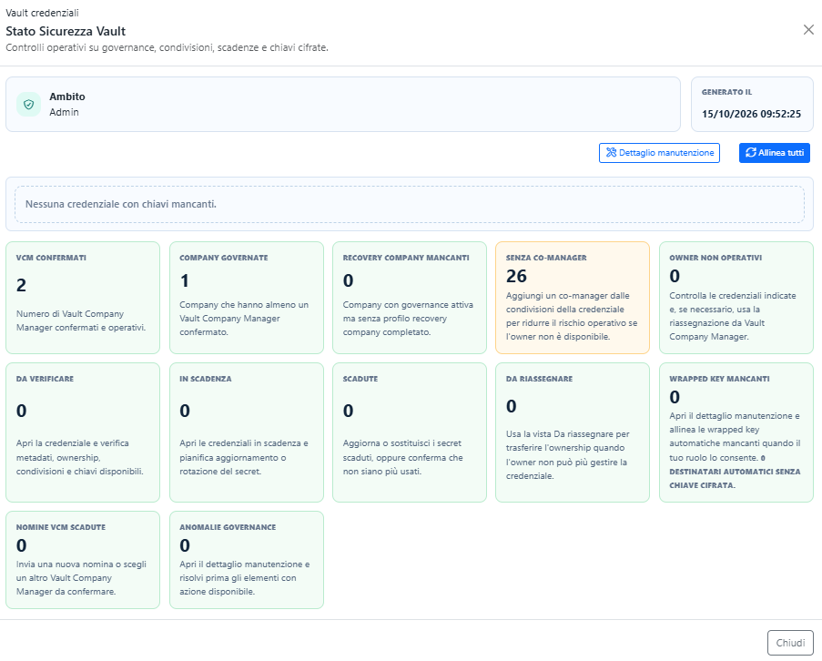Close the dialog with the X icon

tap(808, 30)
